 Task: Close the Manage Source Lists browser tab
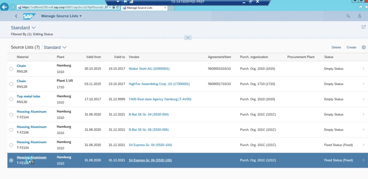click(x=165, y=8)
